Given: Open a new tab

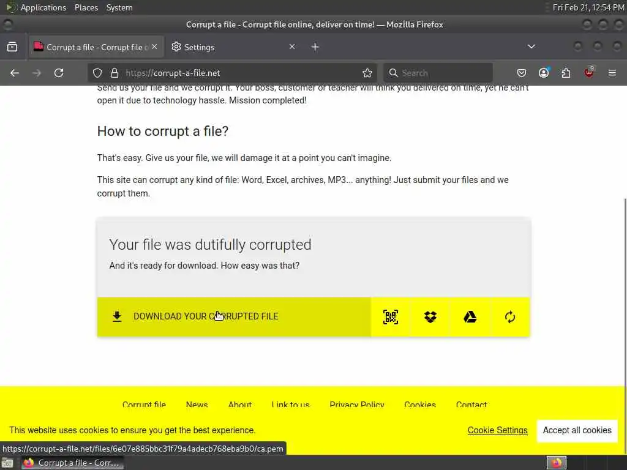Looking at the screenshot, I should coord(315,47).
